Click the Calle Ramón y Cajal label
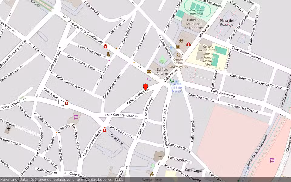 coord(81,62)
